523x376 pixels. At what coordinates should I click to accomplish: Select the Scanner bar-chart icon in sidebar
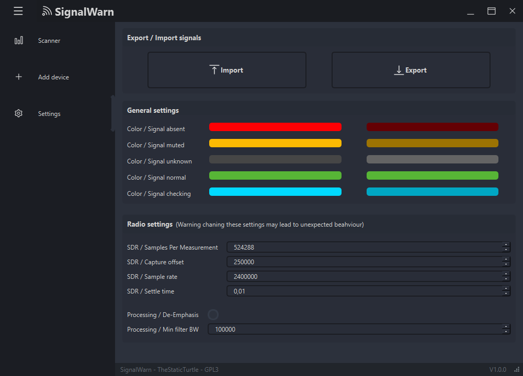(18, 40)
